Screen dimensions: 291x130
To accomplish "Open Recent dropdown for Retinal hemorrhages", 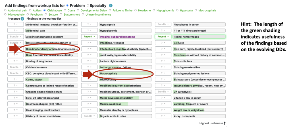I will tap(163, 37).
